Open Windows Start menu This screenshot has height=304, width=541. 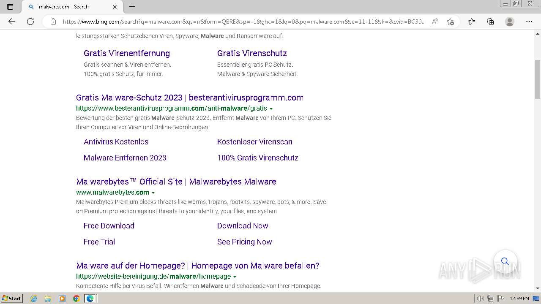pyautogui.click(x=12, y=299)
